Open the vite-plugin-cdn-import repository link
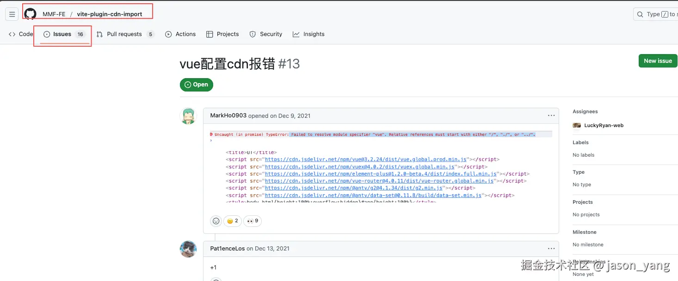This screenshot has width=678, height=281. (x=110, y=14)
